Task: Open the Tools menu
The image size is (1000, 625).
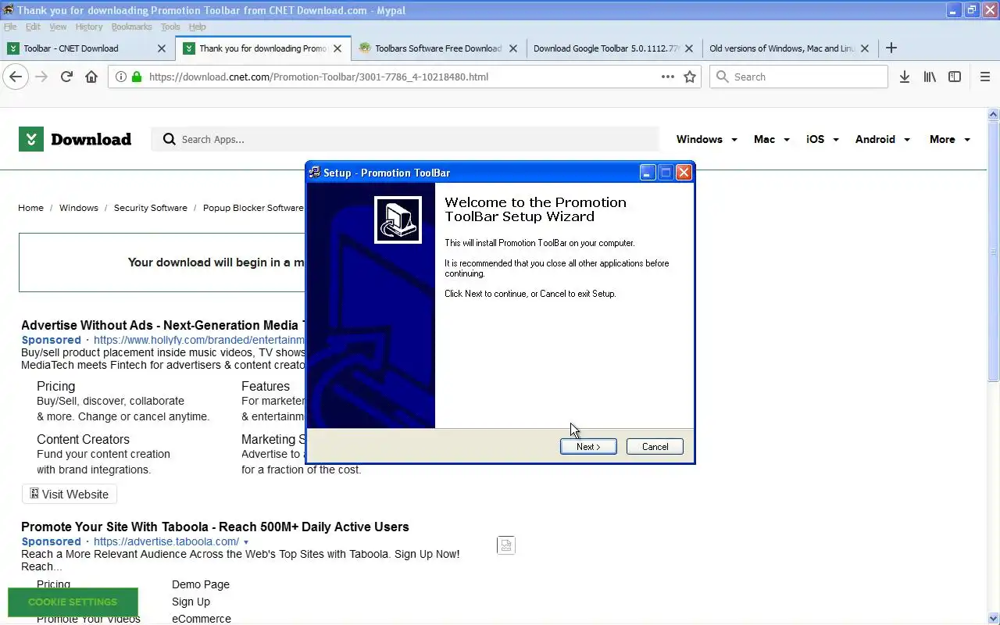Action: pos(170,27)
